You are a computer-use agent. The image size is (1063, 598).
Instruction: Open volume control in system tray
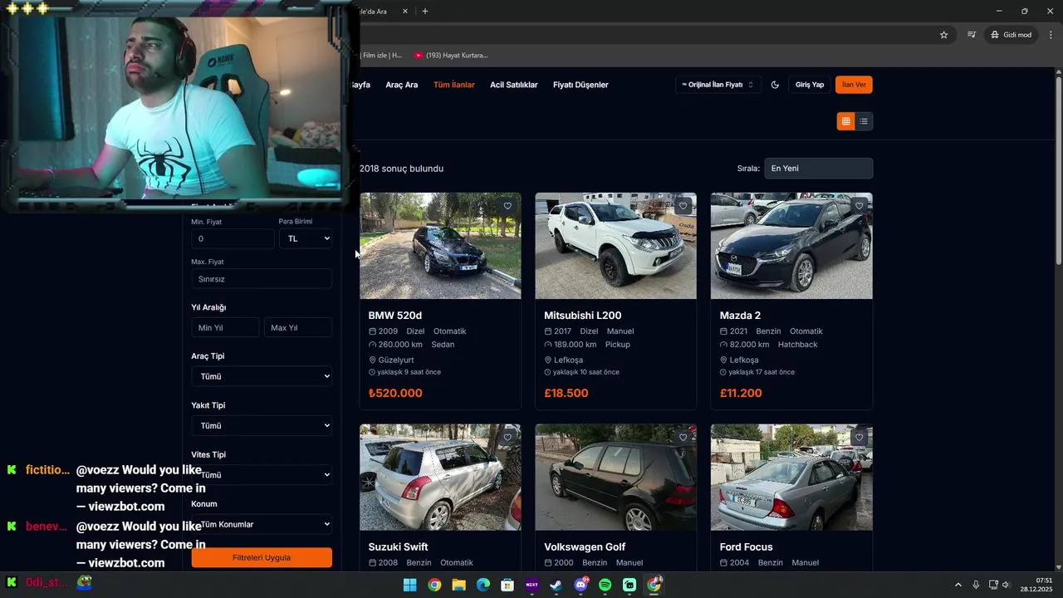(1006, 585)
